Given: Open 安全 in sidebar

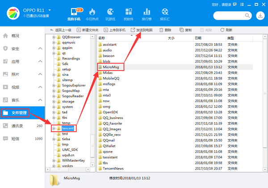Looking at the screenshot, I should pyautogui.click(x=22, y=49).
